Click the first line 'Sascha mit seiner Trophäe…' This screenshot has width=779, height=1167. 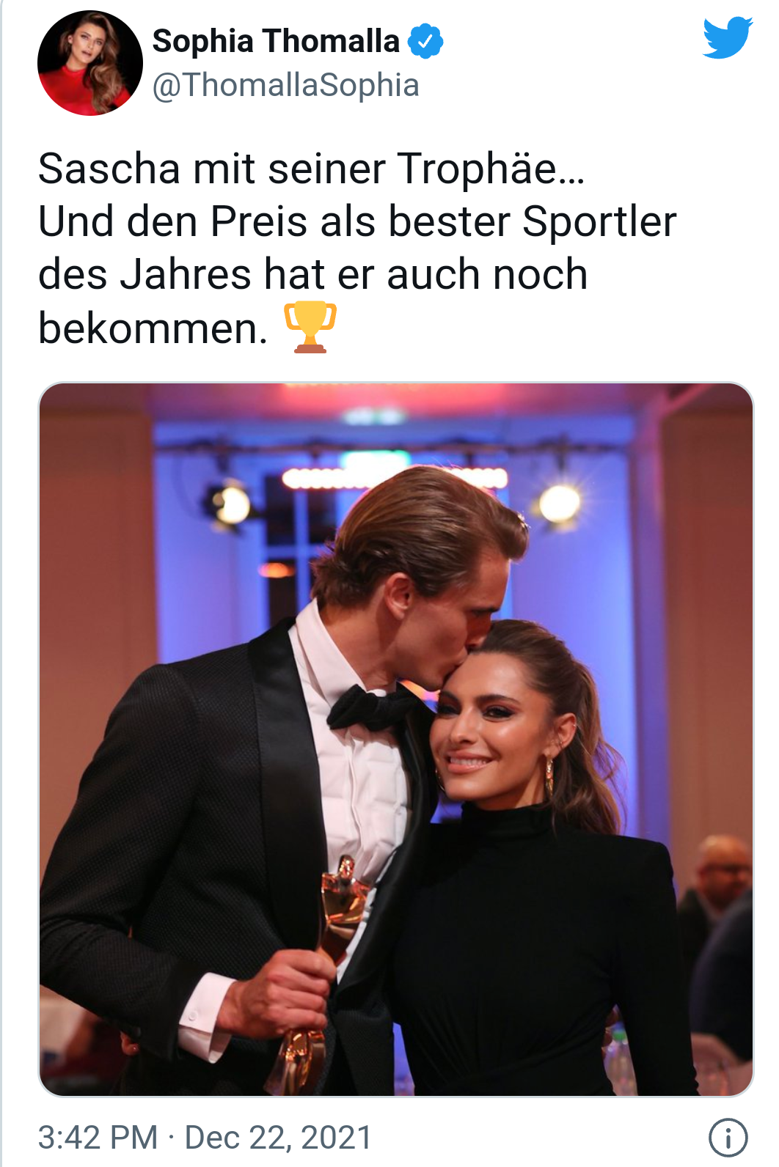312,169
